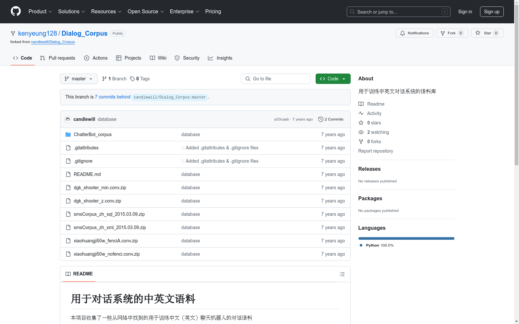Open dgk_shooter_min.conv.zip file

pos(100,188)
